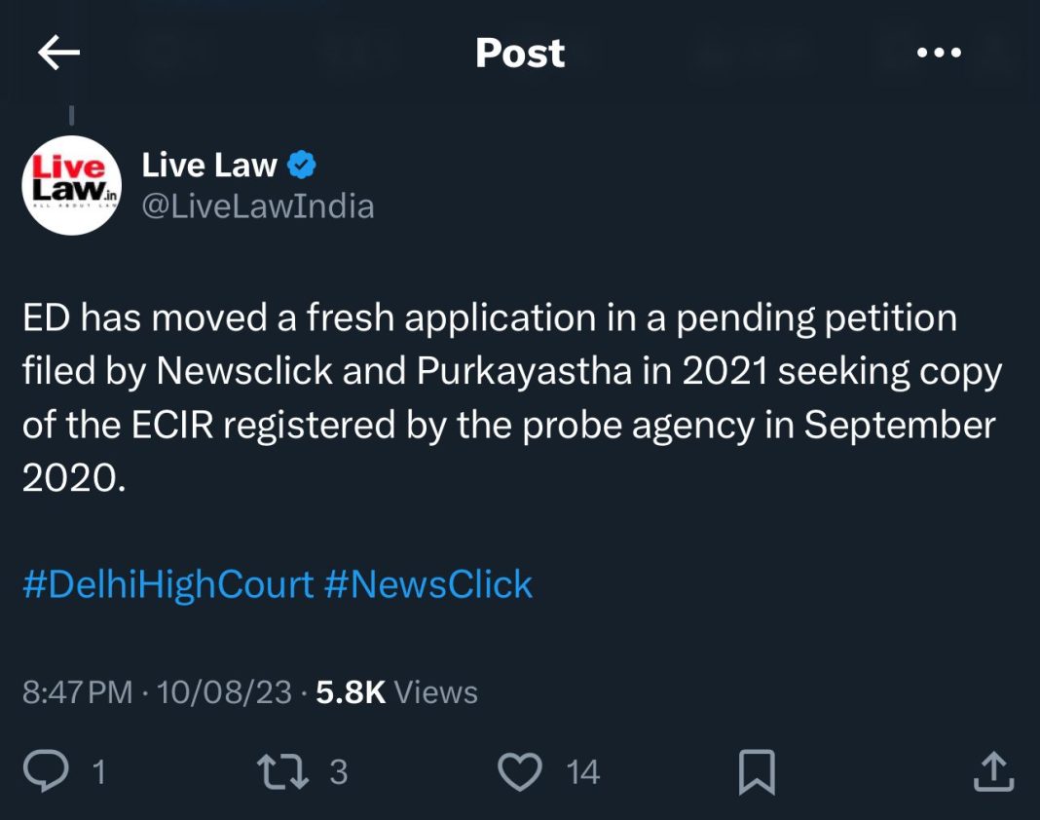Open the Live Law profile picture
The width and height of the screenshot is (1040, 820).
pos(72,185)
